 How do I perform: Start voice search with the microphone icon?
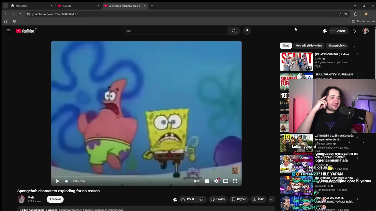(247, 31)
